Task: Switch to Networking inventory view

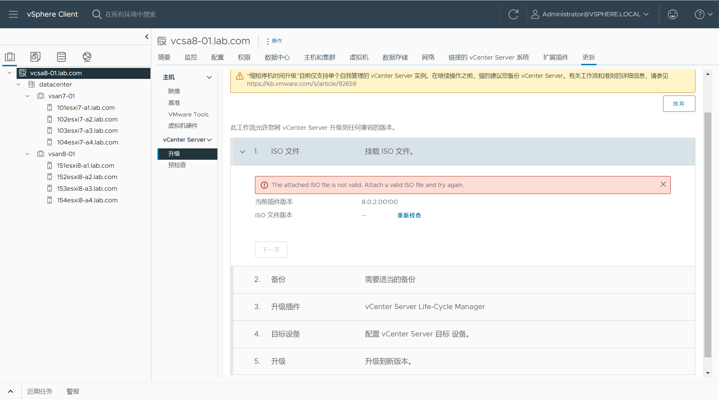Action: pos(87,57)
